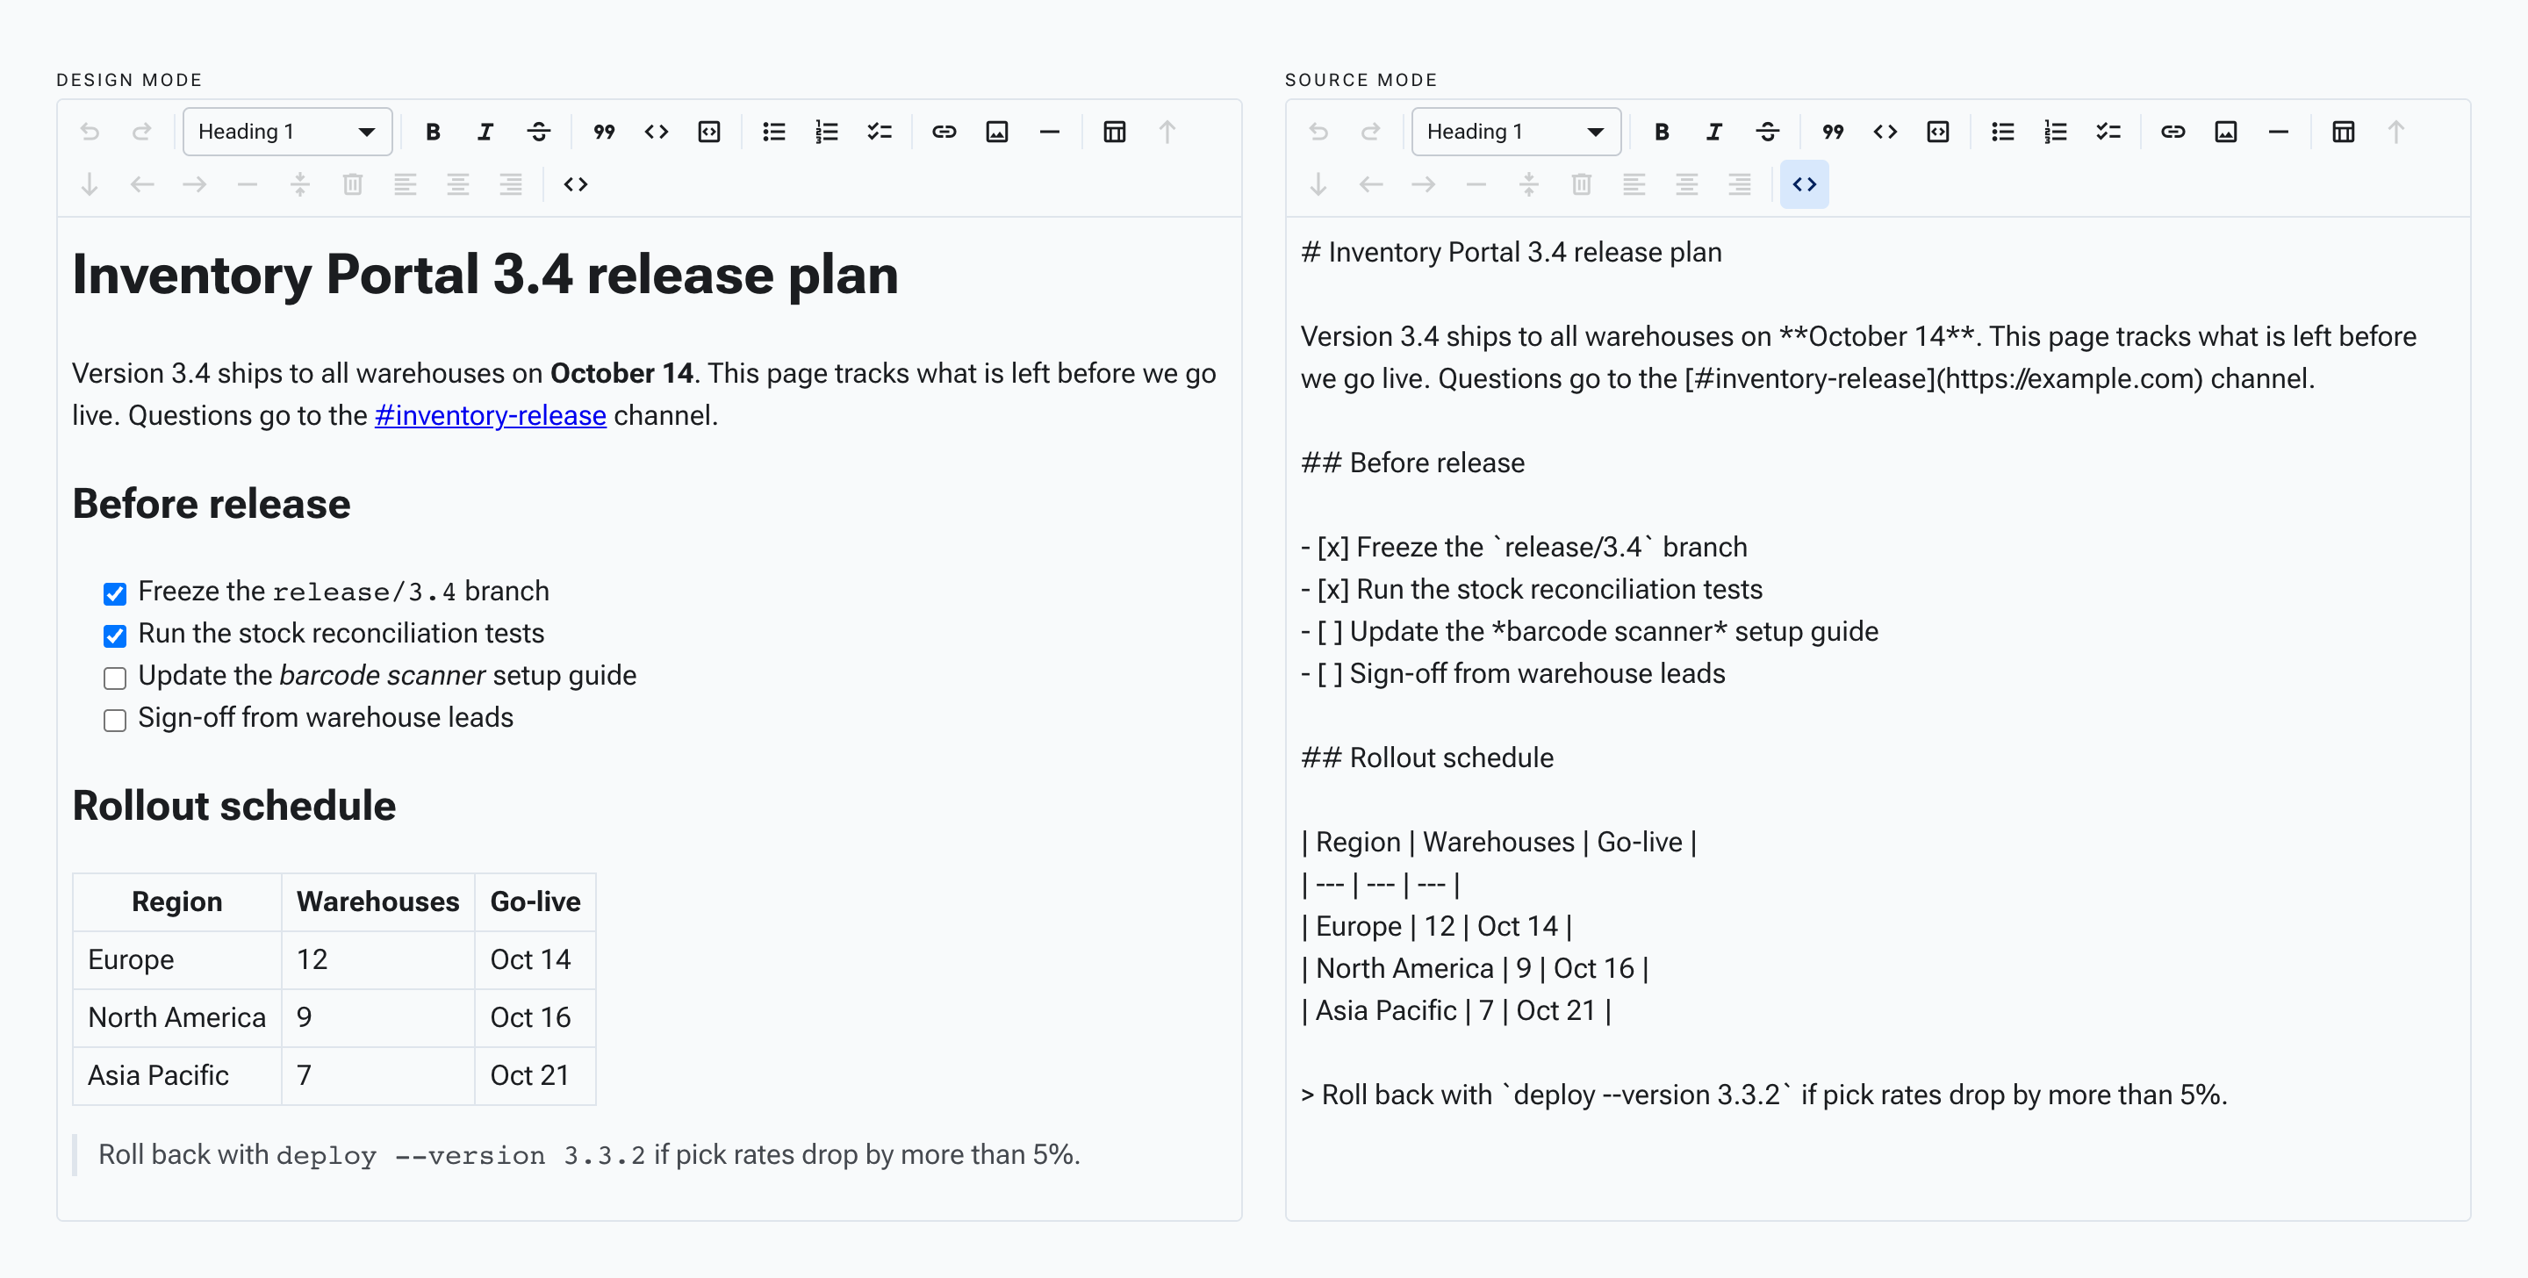2528x1278 pixels.
Task: Insert link in Source Mode toolbar
Action: point(2172,132)
